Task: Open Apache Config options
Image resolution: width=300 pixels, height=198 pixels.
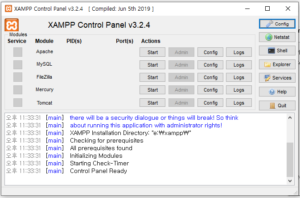Action: 210,52
